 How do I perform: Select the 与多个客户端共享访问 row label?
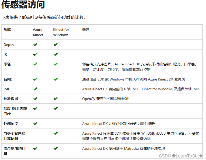coord(14,136)
